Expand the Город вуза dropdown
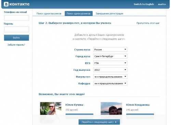The height and width of the screenshot is (125, 171). pos(110,56)
